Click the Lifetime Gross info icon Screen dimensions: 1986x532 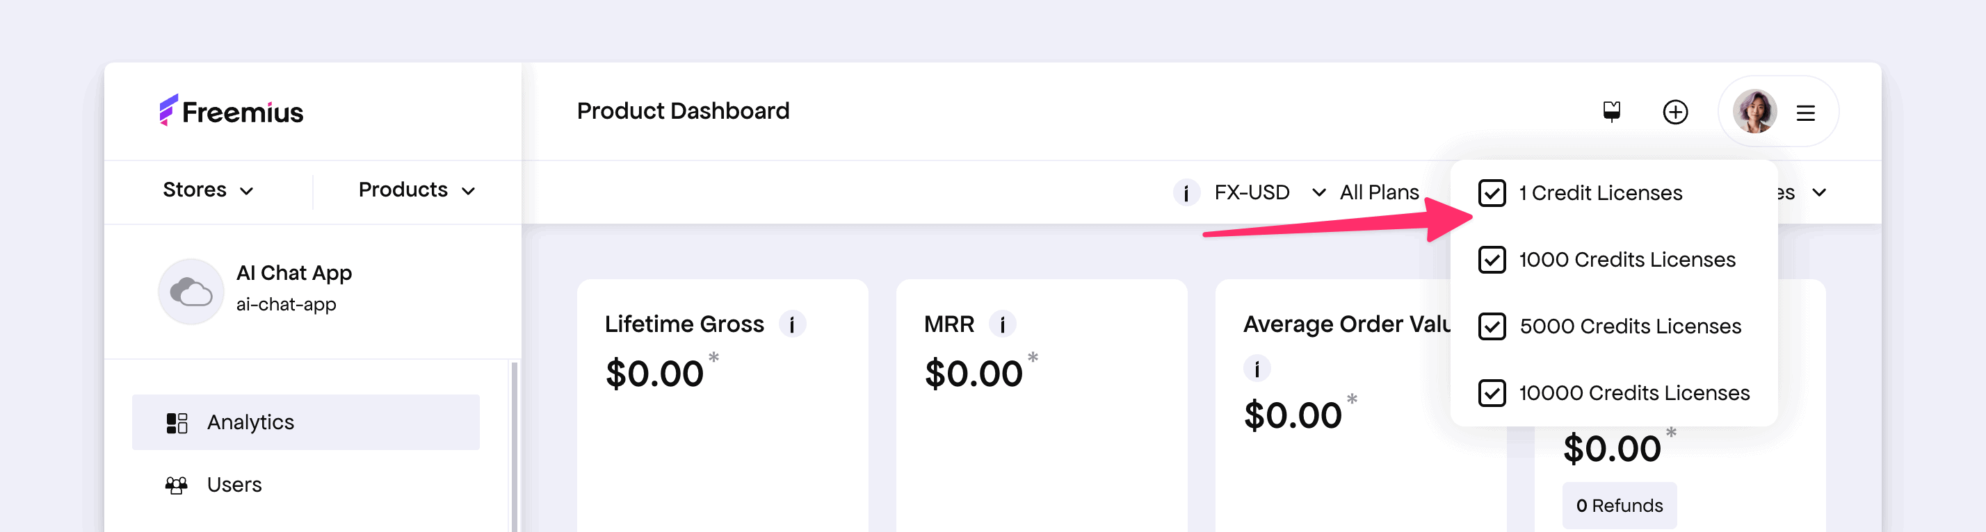pos(792,324)
